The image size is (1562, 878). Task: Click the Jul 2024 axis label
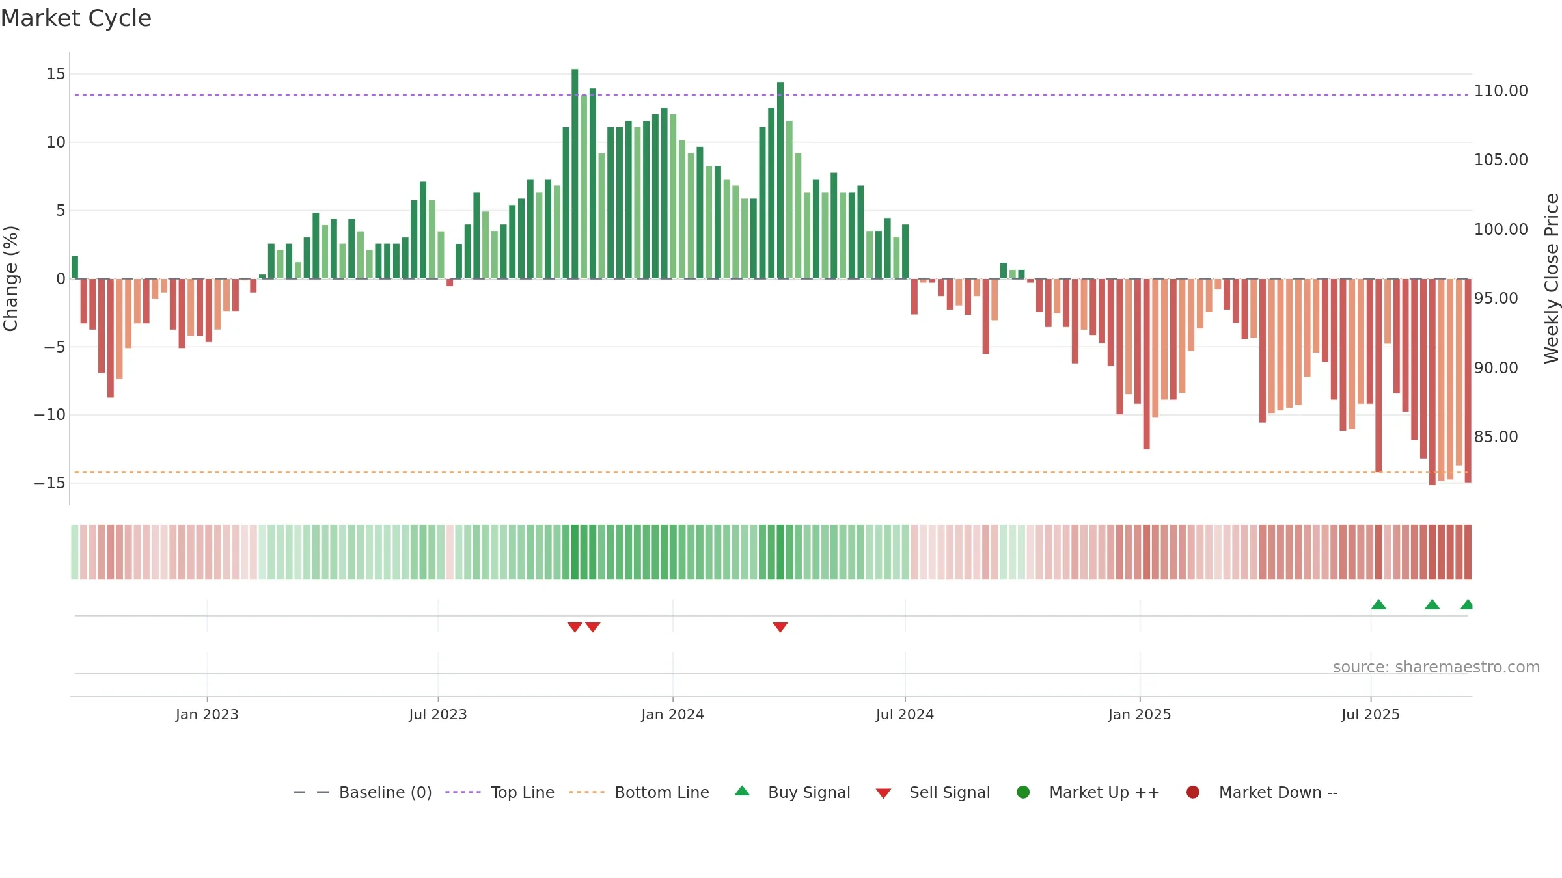tap(905, 714)
